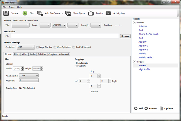181x121 pixels.
Task: Open the Tools menu
Action: 11,7
